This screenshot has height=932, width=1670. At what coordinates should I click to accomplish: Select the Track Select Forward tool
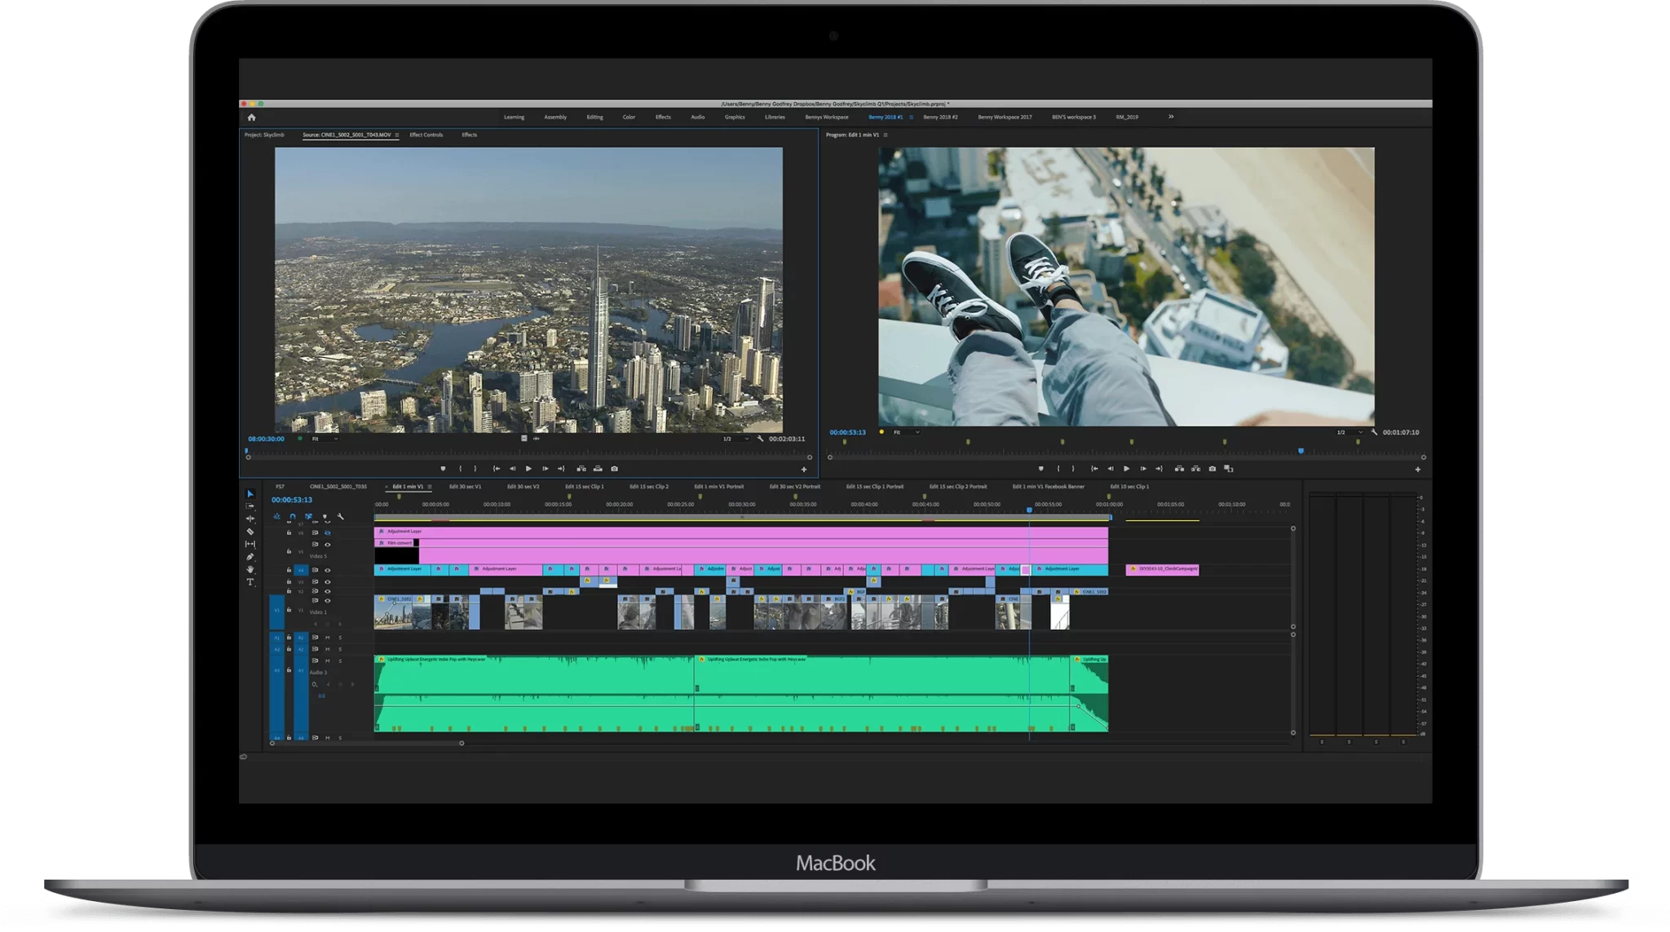(250, 506)
